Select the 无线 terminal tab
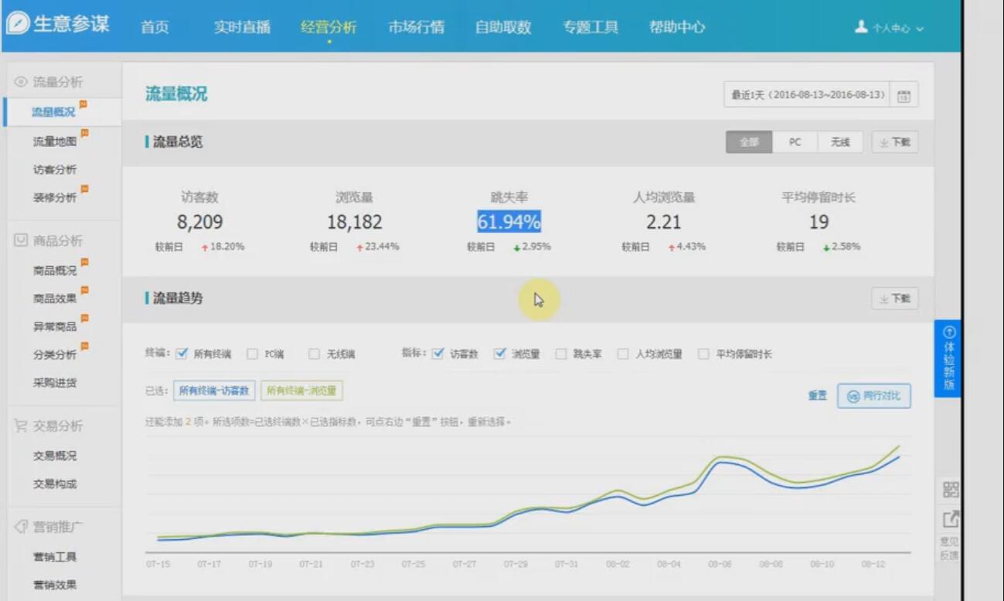This screenshot has height=601, width=1004. click(x=840, y=142)
